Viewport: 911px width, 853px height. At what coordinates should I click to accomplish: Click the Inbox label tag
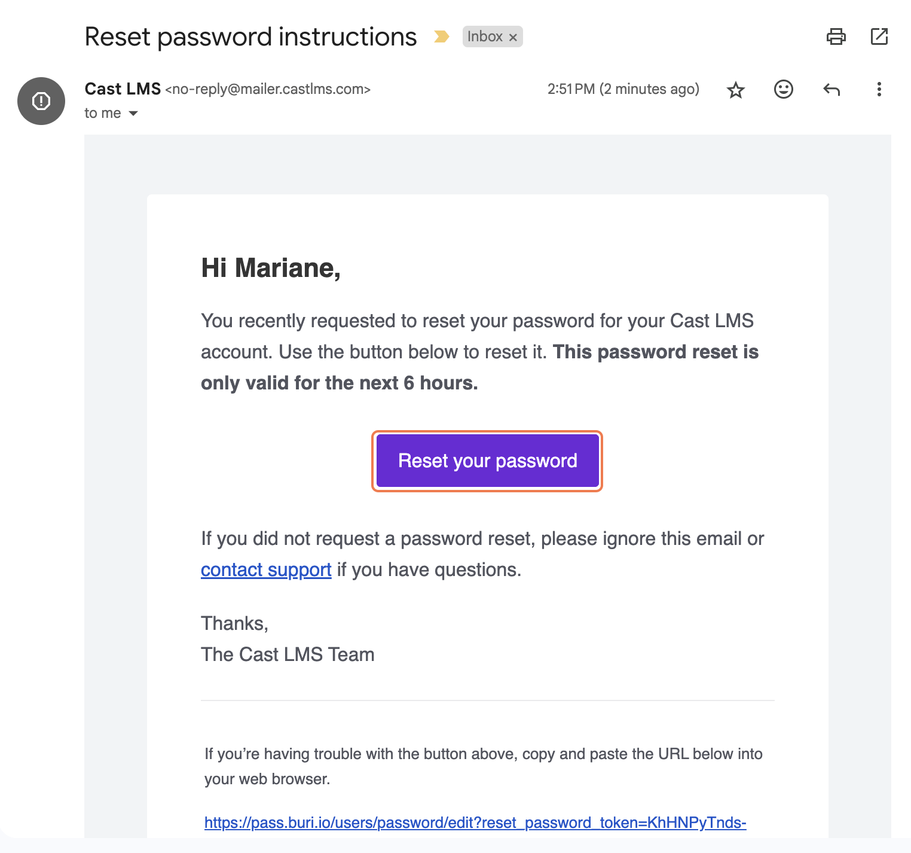[x=485, y=36]
